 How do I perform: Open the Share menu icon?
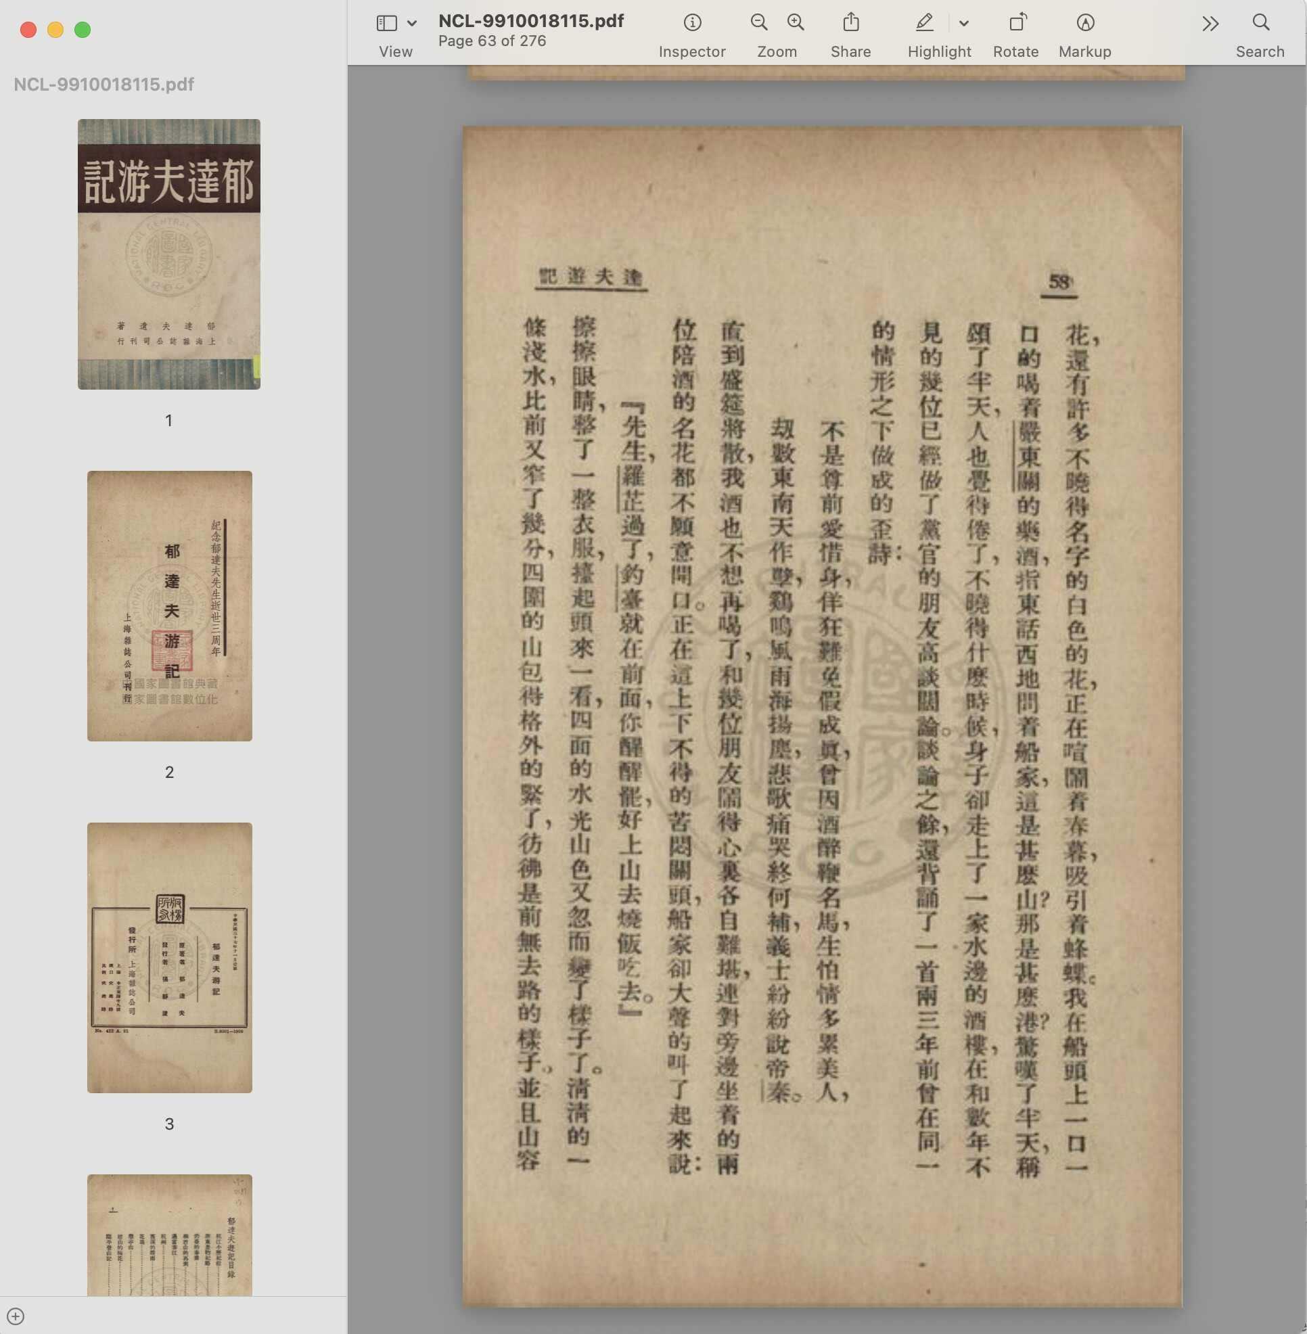[x=850, y=24]
